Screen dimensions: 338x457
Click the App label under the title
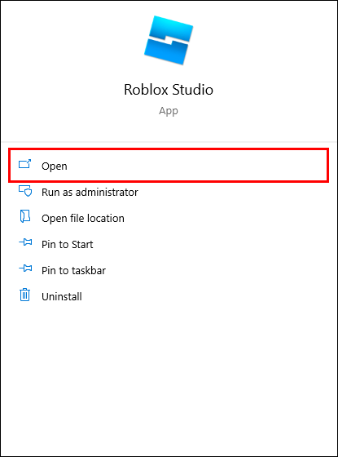(169, 111)
